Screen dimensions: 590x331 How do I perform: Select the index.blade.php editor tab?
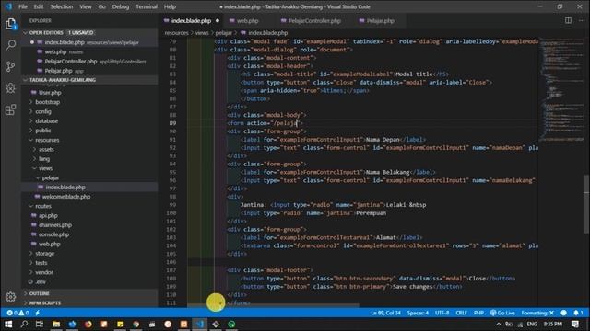pos(191,20)
